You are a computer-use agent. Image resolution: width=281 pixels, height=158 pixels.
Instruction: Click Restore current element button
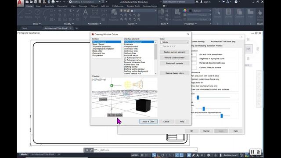174,52
